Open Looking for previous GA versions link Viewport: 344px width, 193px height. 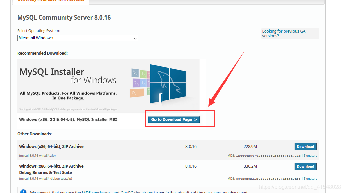pyautogui.click(x=283, y=34)
